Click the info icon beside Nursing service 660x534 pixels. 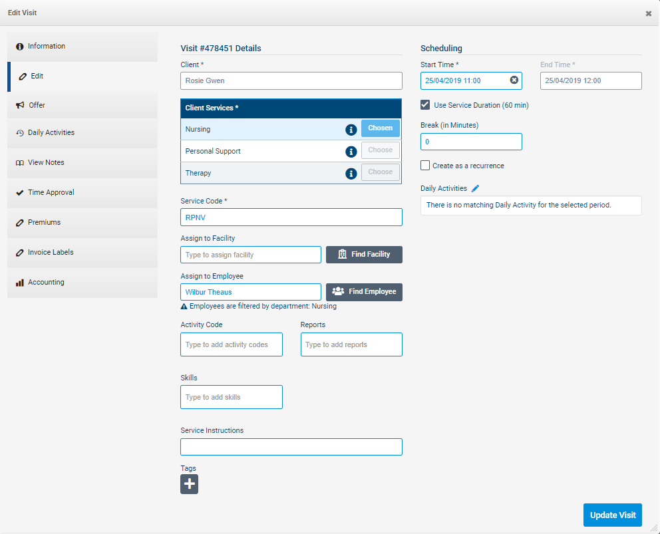(351, 130)
